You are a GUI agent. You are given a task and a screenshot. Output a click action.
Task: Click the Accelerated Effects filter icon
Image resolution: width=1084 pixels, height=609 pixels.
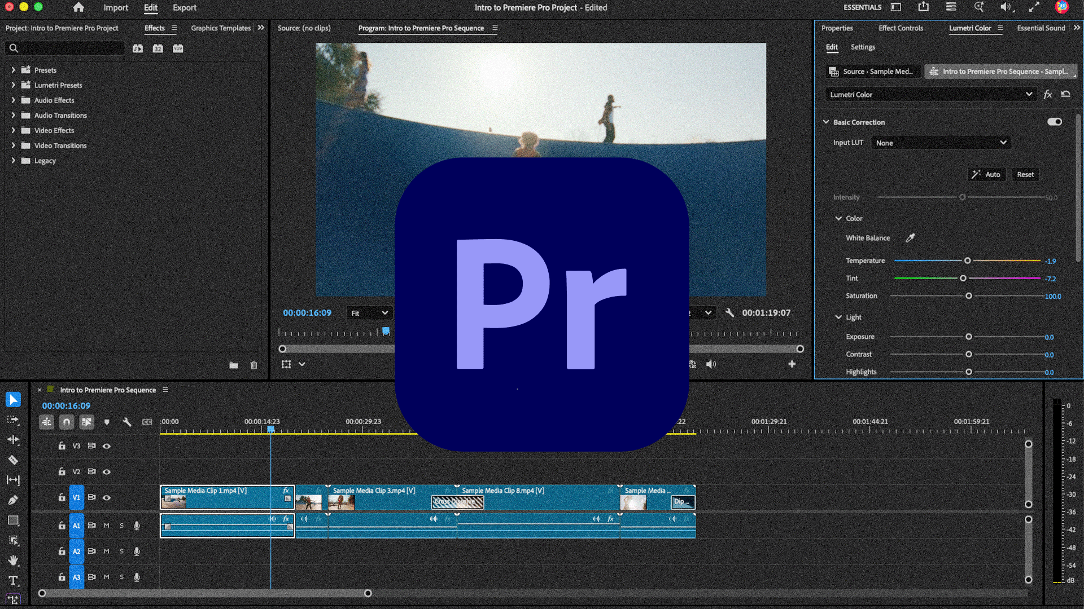tap(138, 48)
